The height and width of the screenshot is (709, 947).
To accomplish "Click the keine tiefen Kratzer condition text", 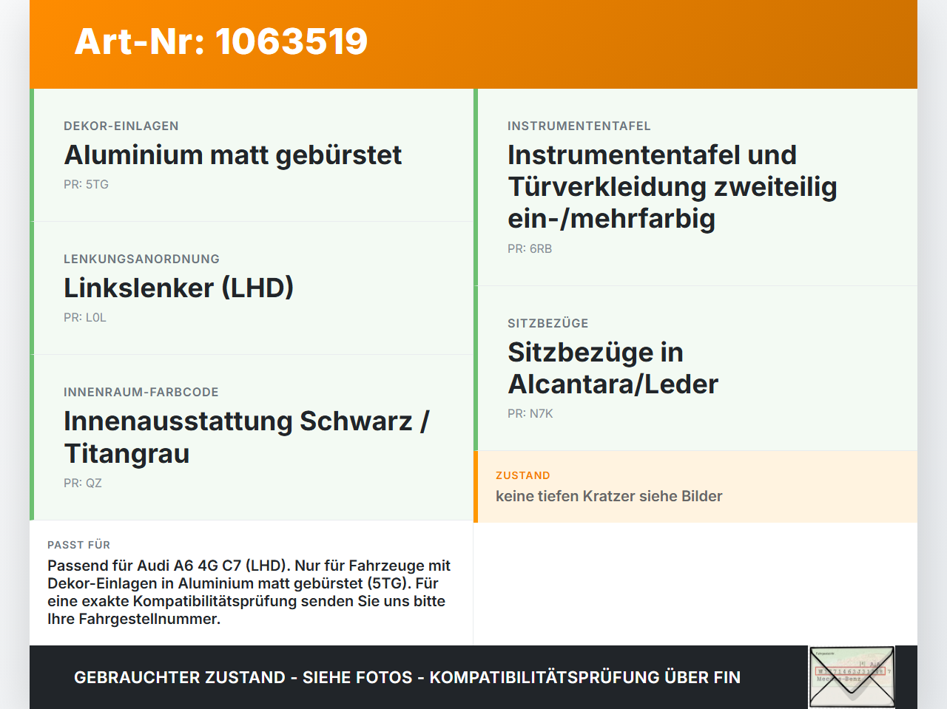I will [609, 496].
